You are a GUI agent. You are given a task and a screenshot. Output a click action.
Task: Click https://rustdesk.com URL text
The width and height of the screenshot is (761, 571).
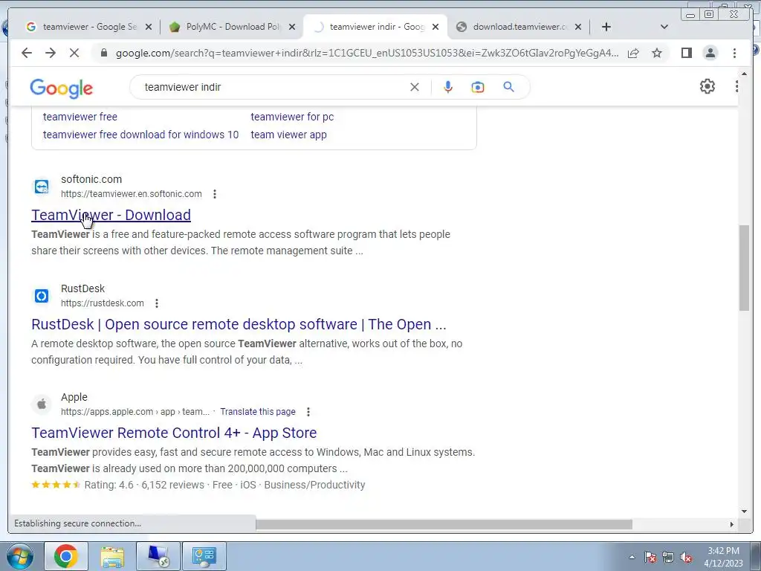click(103, 303)
